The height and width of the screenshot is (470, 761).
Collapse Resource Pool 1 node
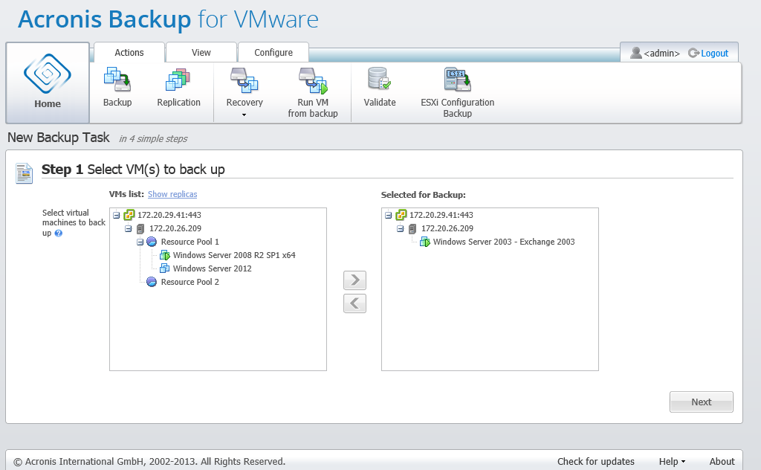click(140, 242)
